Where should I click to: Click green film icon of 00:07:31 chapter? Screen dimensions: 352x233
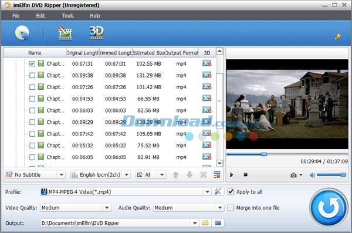41,63
